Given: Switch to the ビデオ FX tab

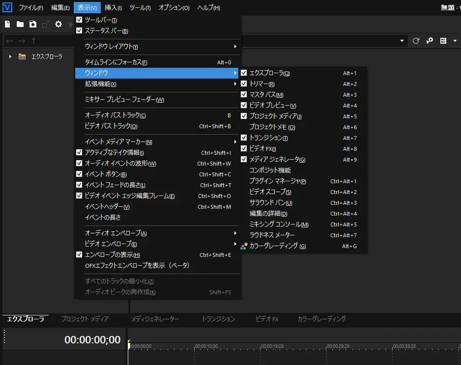Looking at the screenshot, I should pos(267,319).
